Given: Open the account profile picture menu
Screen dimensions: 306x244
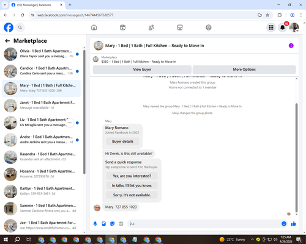Looking at the screenshot, I should pyautogui.click(x=294, y=27).
